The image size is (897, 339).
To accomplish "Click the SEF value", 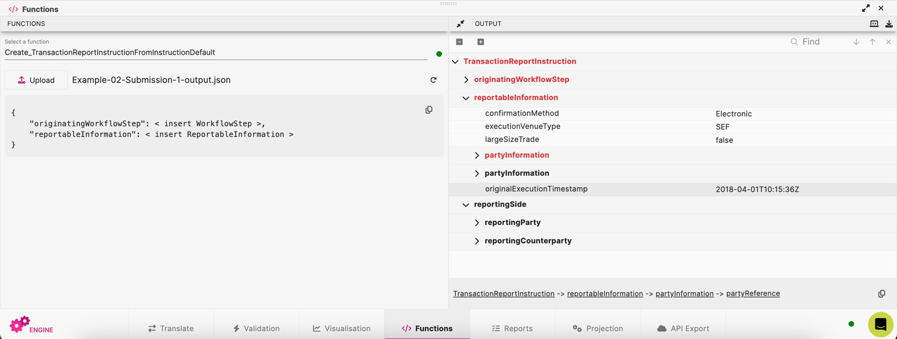I will tap(723, 127).
